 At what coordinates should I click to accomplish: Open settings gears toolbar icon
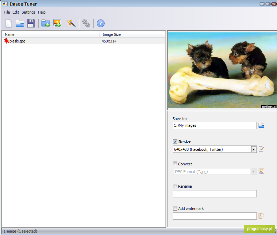coord(86,23)
